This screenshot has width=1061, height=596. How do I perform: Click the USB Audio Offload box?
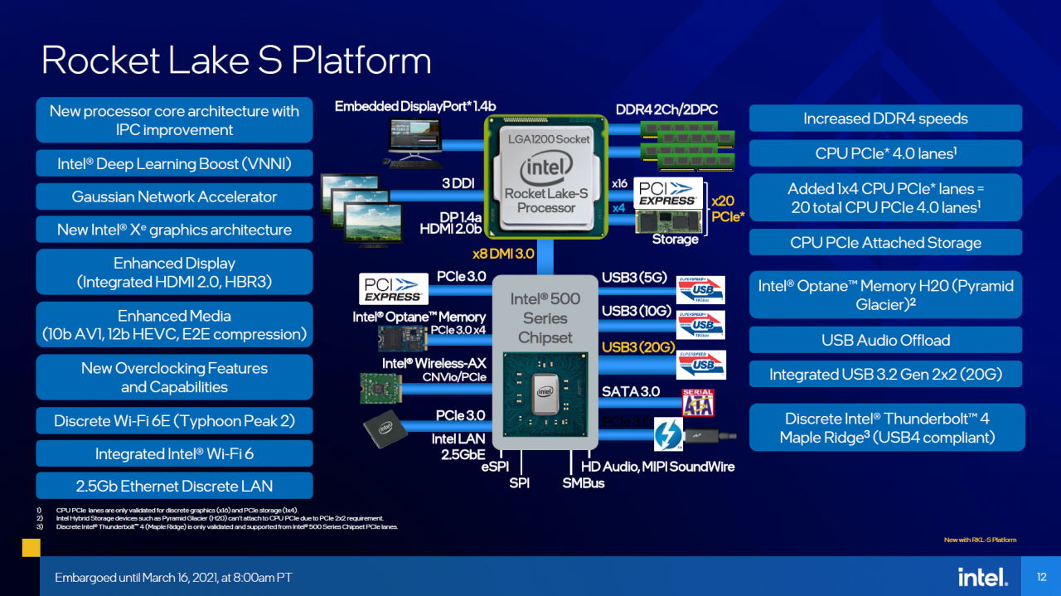(885, 340)
